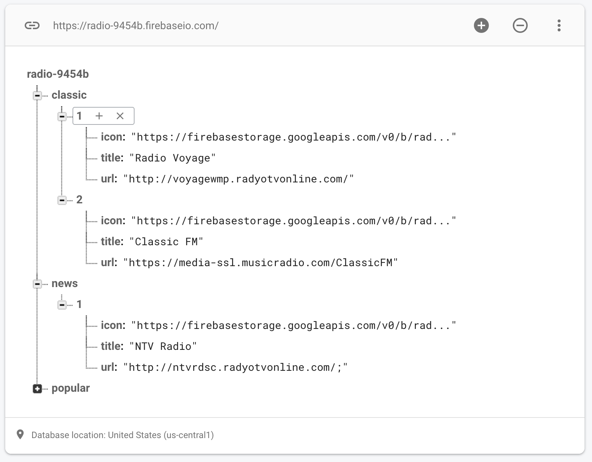Edit the "Radio Voyage" title value

(x=172, y=158)
